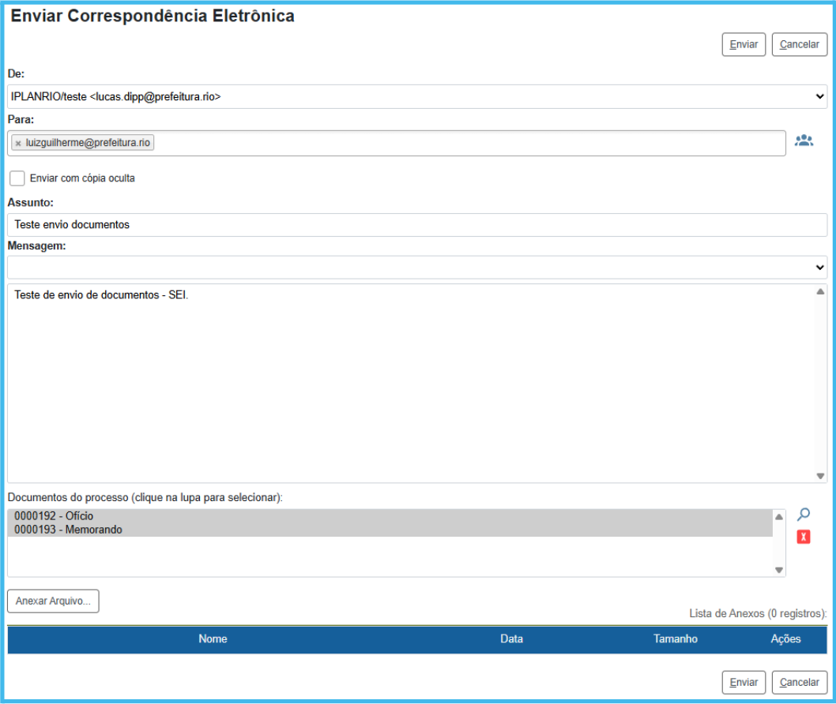Click the magnifier to select process documents
The width and height of the screenshot is (836, 704).
pyautogui.click(x=804, y=515)
